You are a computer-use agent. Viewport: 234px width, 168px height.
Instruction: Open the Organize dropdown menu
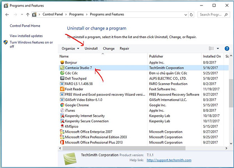70,49
